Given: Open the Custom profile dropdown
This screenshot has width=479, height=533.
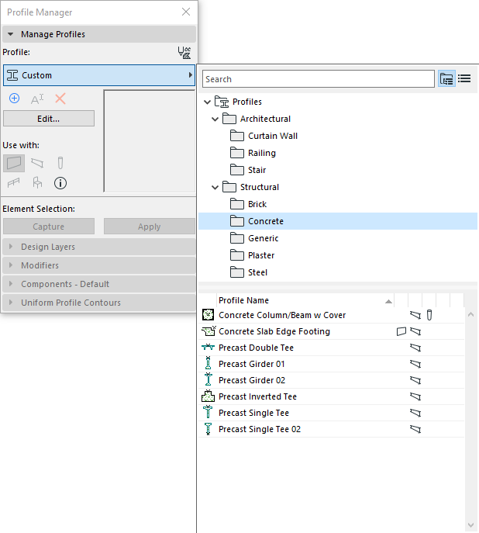Looking at the screenshot, I should [x=98, y=75].
